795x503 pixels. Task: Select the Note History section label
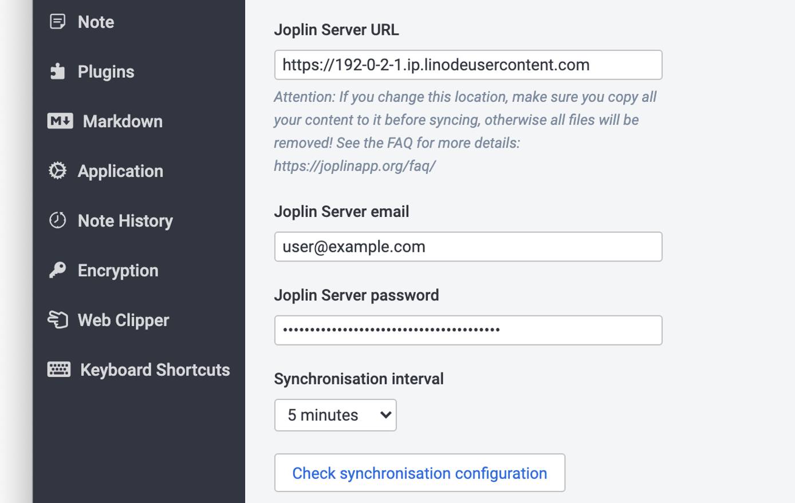coord(125,220)
